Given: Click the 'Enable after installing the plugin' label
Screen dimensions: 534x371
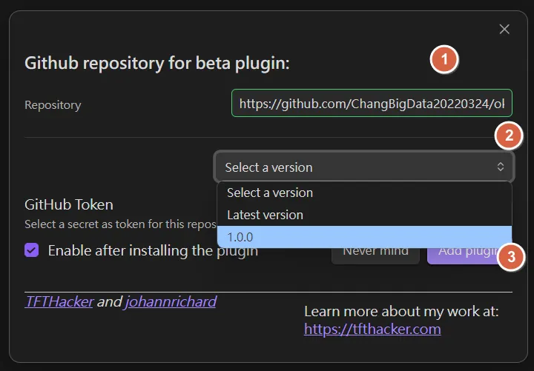Looking at the screenshot, I should [153, 250].
